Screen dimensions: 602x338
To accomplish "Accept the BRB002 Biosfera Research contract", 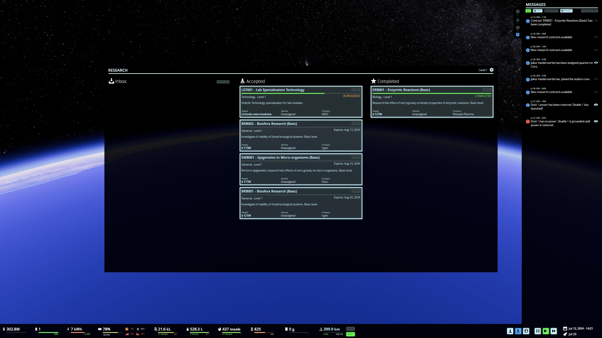I will point(356,123).
